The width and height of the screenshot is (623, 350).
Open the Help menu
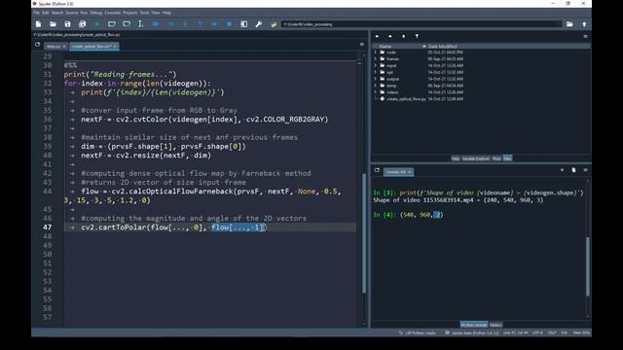(166, 13)
